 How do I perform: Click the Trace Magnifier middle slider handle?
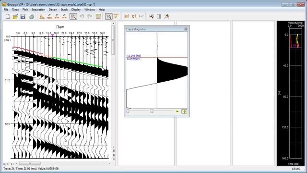[152, 111]
